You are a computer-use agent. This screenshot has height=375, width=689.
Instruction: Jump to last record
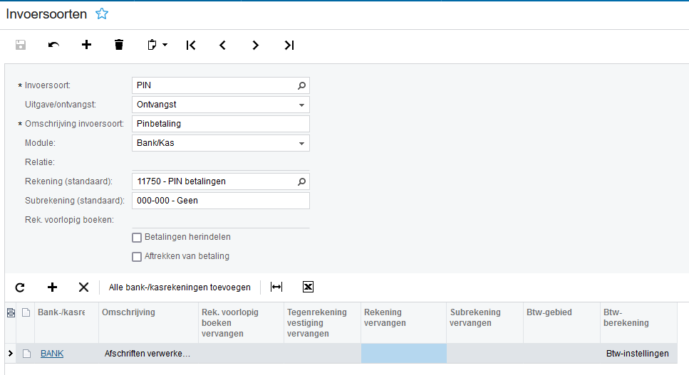[289, 45]
